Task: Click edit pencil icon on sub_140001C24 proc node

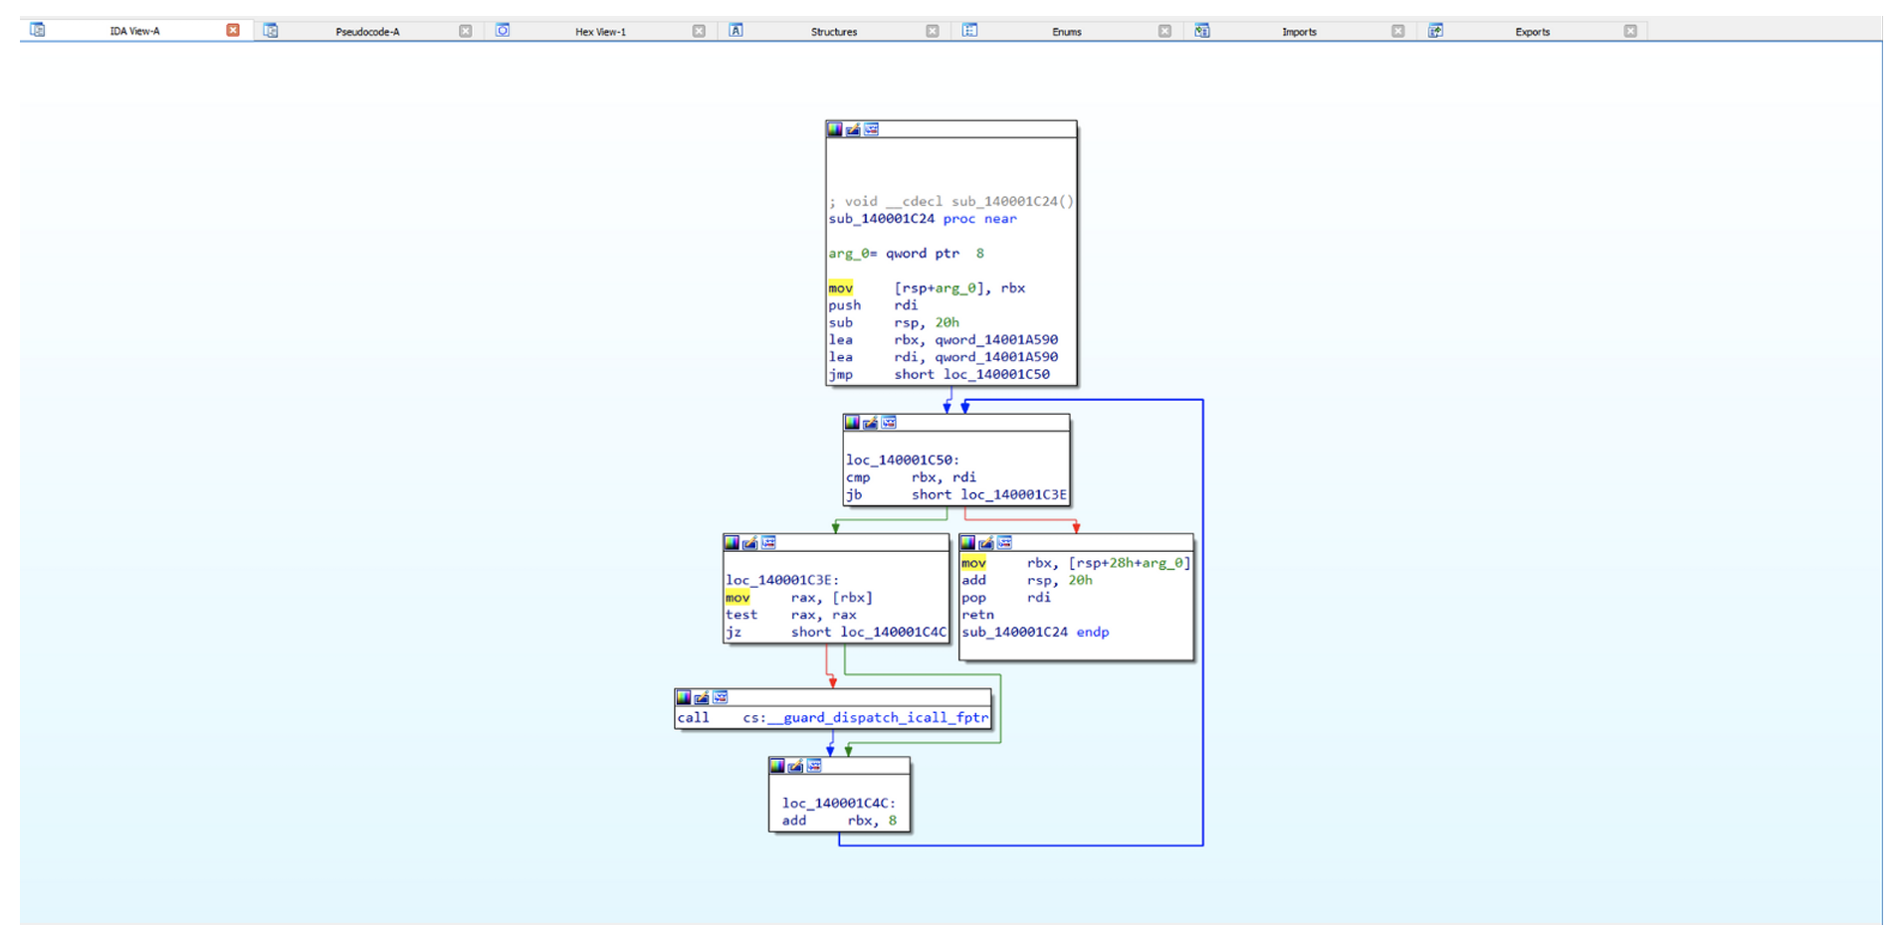Action: (853, 129)
